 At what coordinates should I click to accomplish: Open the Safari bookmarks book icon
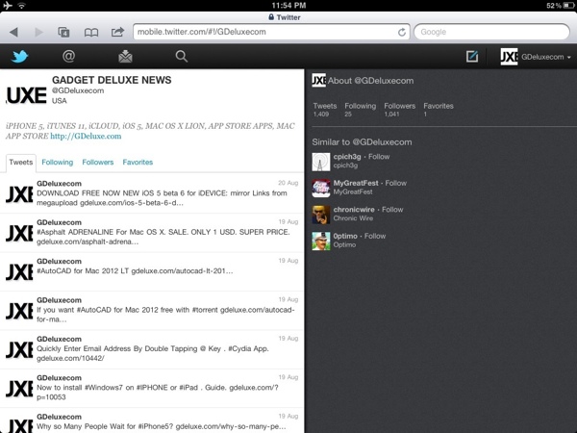pyautogui.click(x=91, y=33)
